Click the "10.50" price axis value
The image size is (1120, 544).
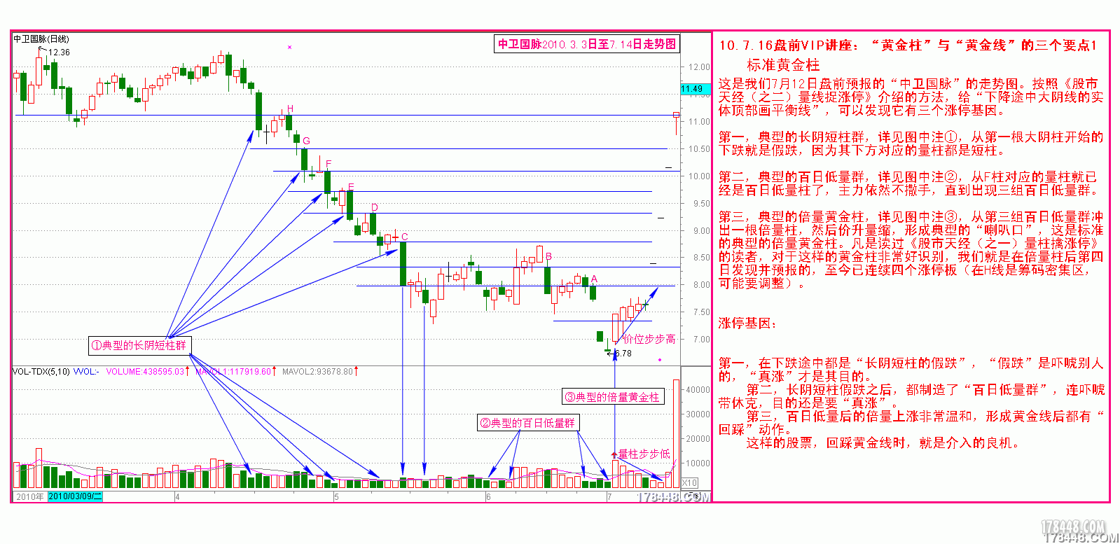698,149
